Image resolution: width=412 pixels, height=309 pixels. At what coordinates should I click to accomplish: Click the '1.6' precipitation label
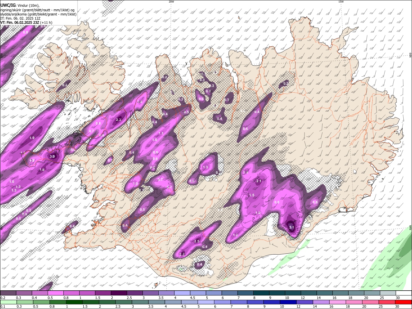[42, 170]
